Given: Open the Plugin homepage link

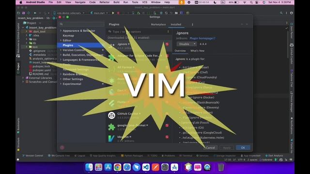Looking at the screenshot, I should 202,38.
